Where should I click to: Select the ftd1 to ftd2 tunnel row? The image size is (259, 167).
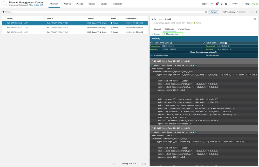coord(75,23)
